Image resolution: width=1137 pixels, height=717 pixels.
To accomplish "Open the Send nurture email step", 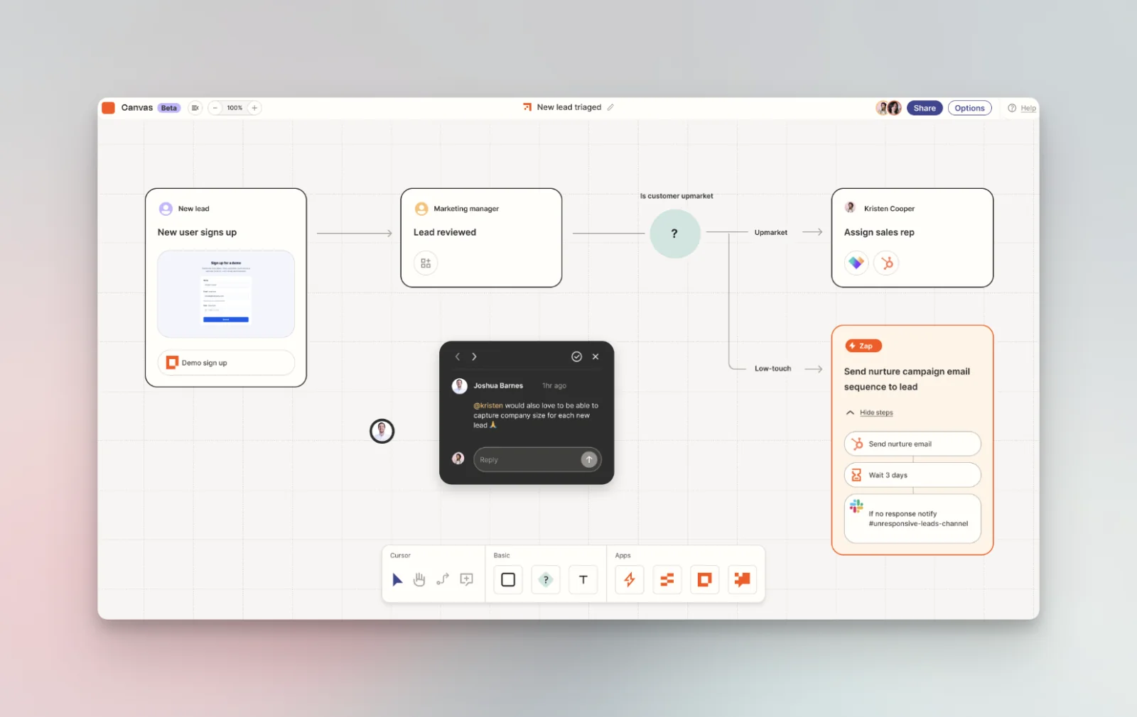I will click(x=912, y=444).
